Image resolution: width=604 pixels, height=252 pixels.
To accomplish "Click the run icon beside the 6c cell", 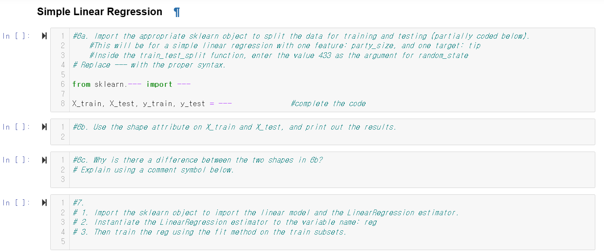I will point(44,160).
